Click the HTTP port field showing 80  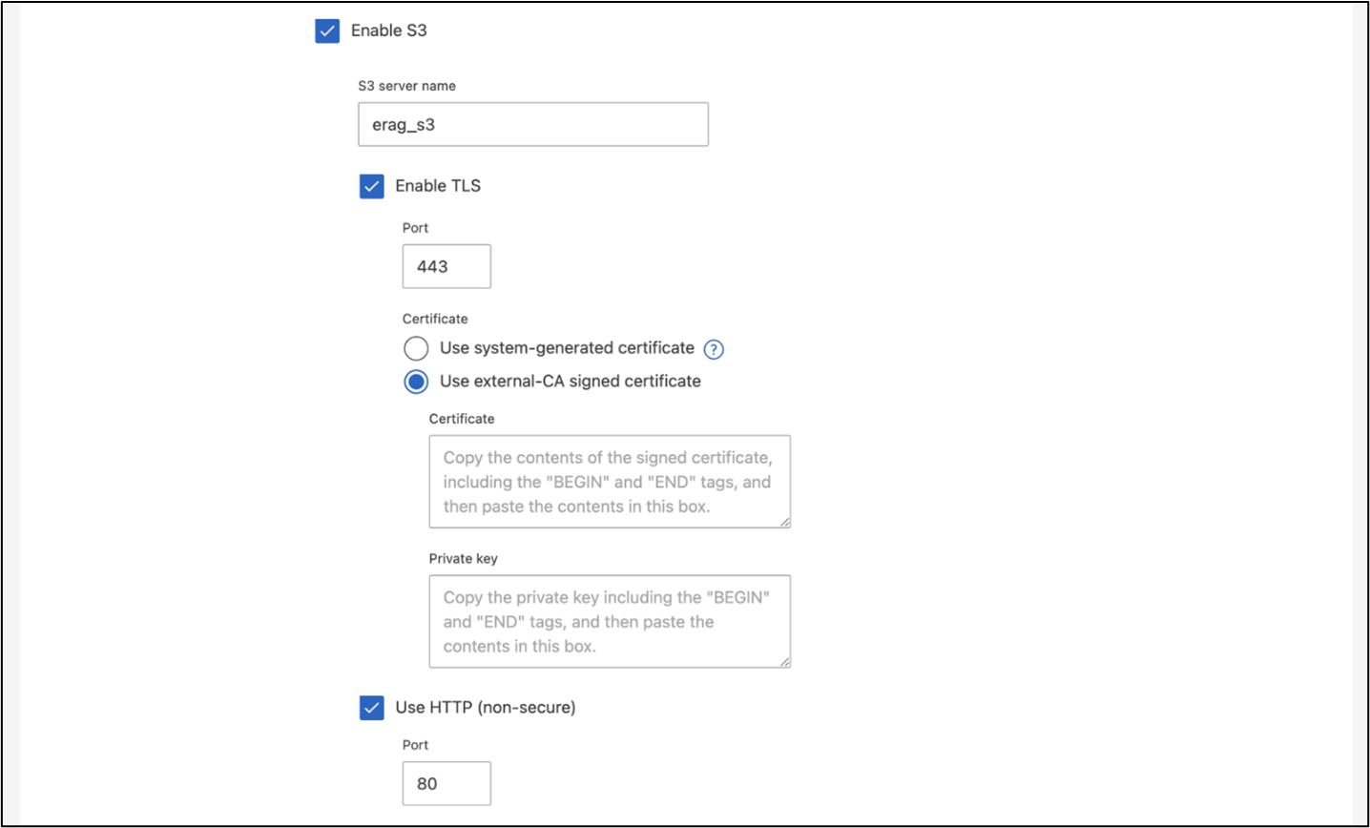point(446,784)
